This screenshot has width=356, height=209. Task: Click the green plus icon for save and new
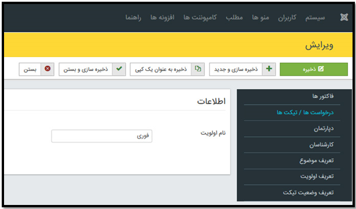269,69
